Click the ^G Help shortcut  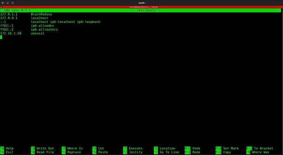pyautogui.click(x=7, y=148)
